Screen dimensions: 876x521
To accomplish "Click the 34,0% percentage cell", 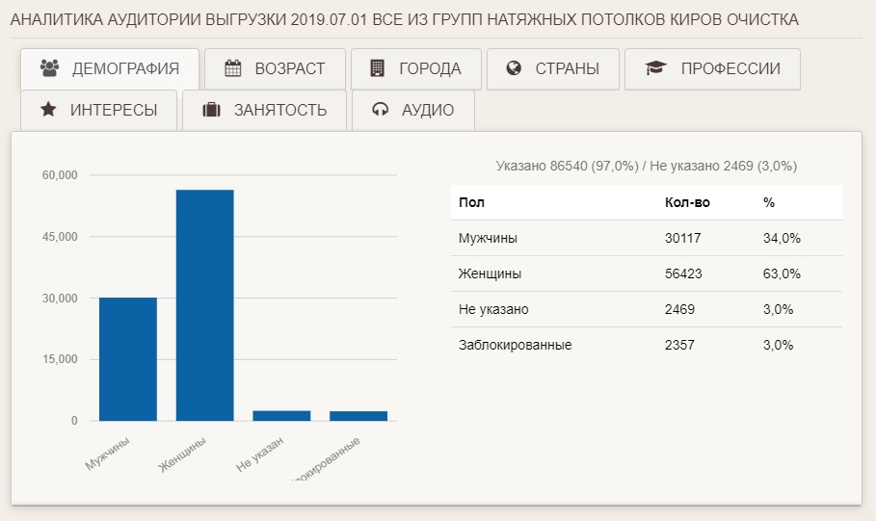I will 782,239.
